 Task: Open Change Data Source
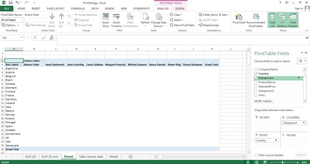click(159, 21)
